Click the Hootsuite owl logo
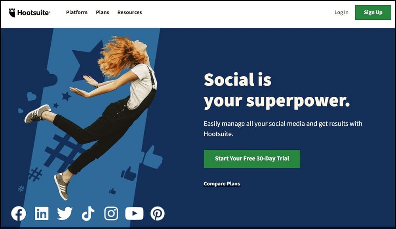 click(x=12, y=13)
